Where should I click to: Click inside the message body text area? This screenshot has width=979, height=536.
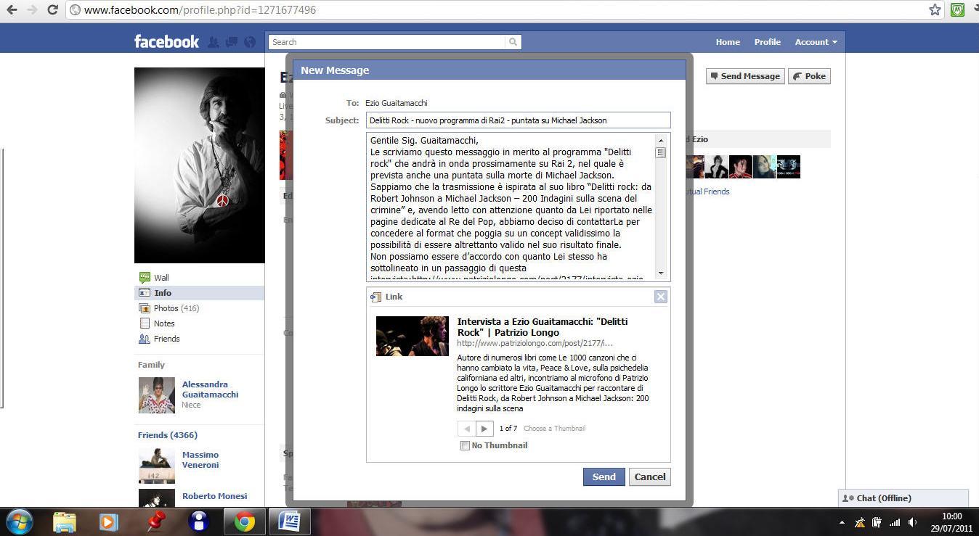tap(511, 207)
